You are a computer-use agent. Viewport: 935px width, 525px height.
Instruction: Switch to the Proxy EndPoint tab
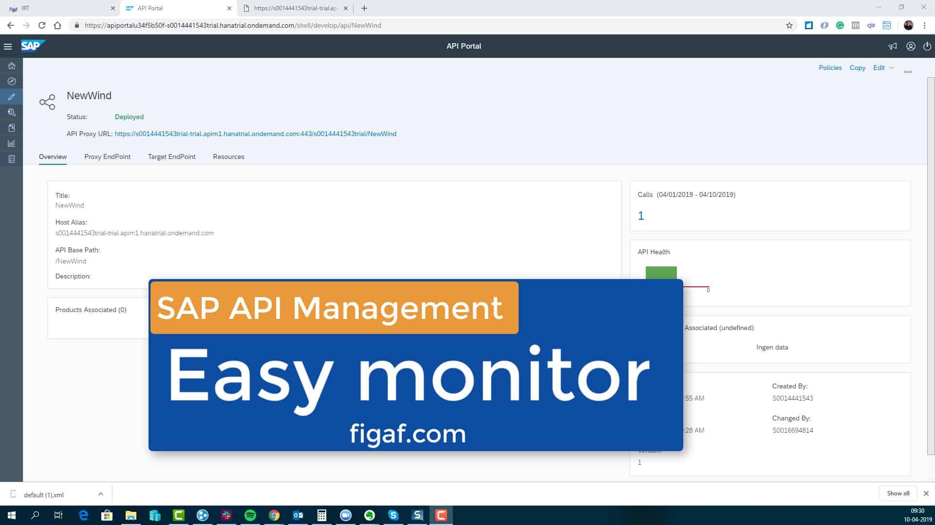pyautogui.click(x=107, y=157)
